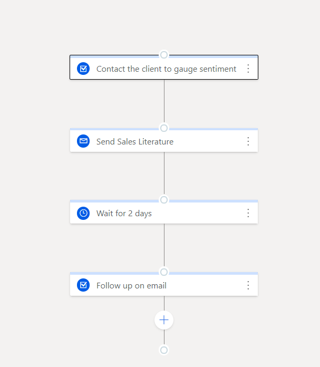Open the three-dot menu on Wait for 2 days
Image resolution: width=320 pixels, height=367 pixels.
pyautogui.click(x=248, y=213)
